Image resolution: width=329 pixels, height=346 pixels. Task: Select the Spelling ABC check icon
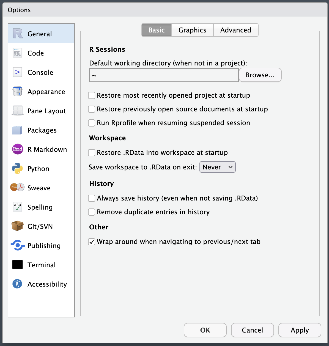pyautogui.click(x=18, y=207)
